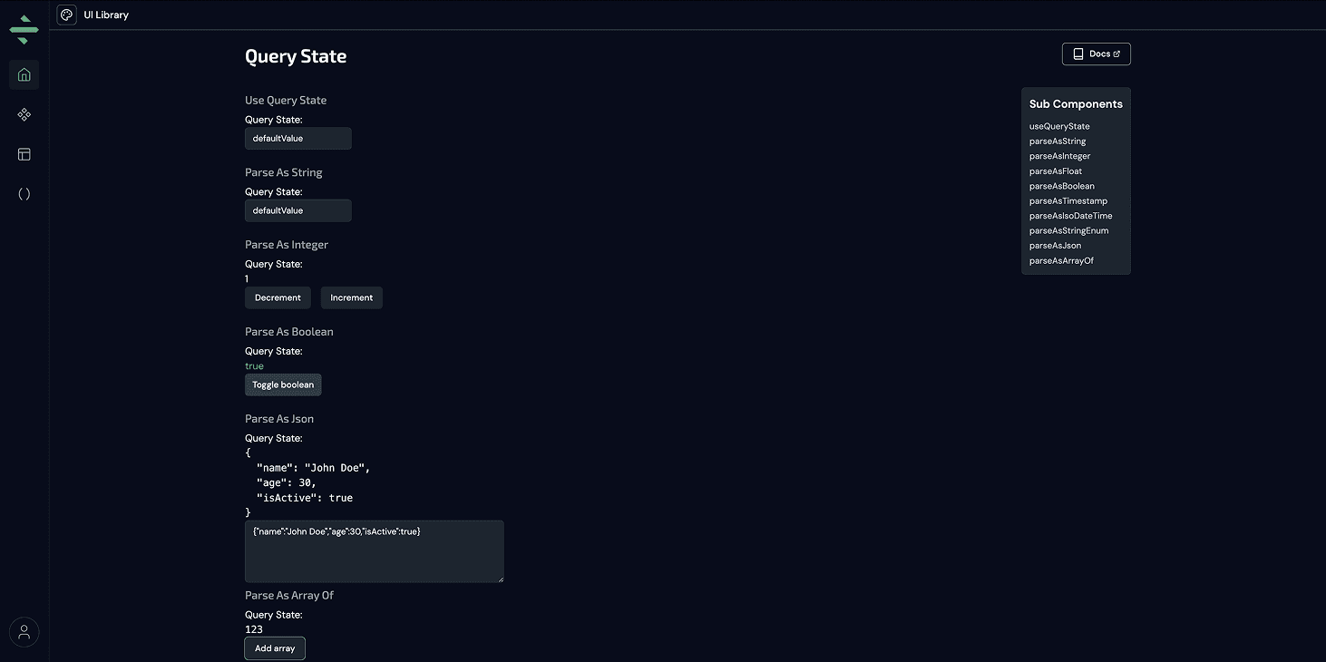
Task: Click the green 'true' boolean value
Action: pyautogui.click(x=254, y=366)
